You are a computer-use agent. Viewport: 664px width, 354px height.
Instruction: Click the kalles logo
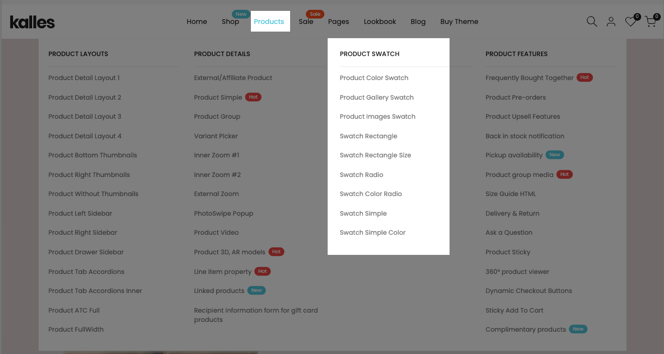[32, 22]
